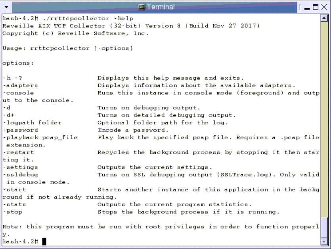Click the '-restart' option text
This screenshot has height=249, width=331.
tap(18, 153)
